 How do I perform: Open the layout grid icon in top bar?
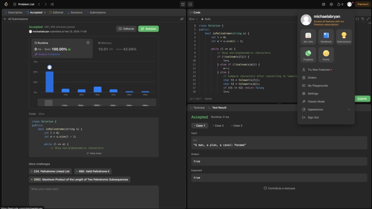[x=324, y=4]
